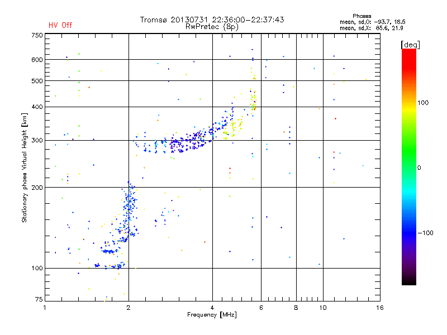447x335 pixels.
Task: Click the y-axis tick label '75'
Action: pyautogui.click(x=39, y=299)
